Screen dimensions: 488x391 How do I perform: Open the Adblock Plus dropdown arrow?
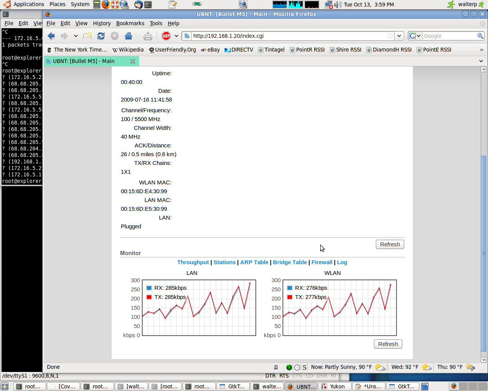[x=176, y=36]
